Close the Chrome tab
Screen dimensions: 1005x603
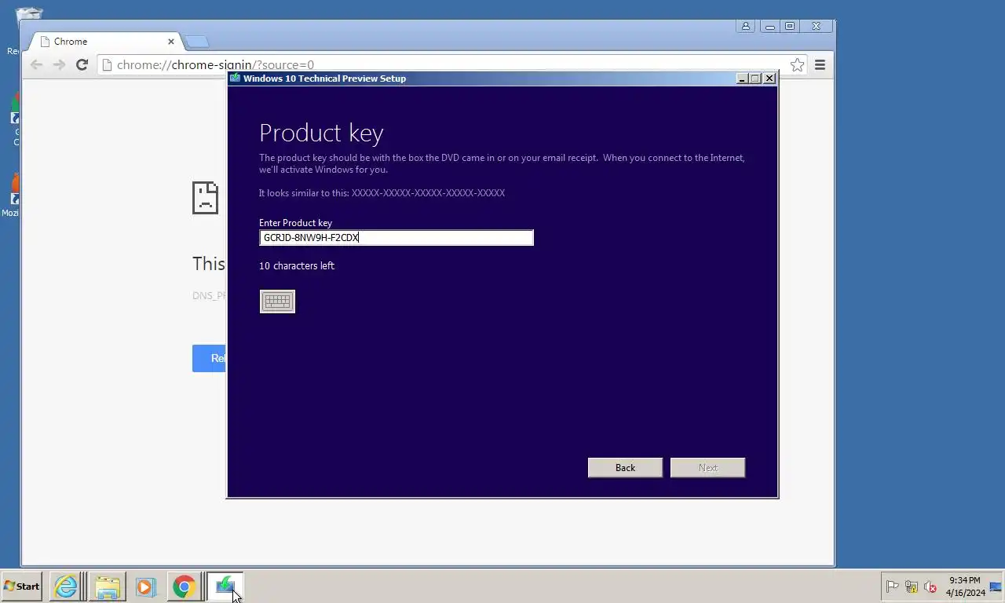pyautogui.click(x=171, y=42)
